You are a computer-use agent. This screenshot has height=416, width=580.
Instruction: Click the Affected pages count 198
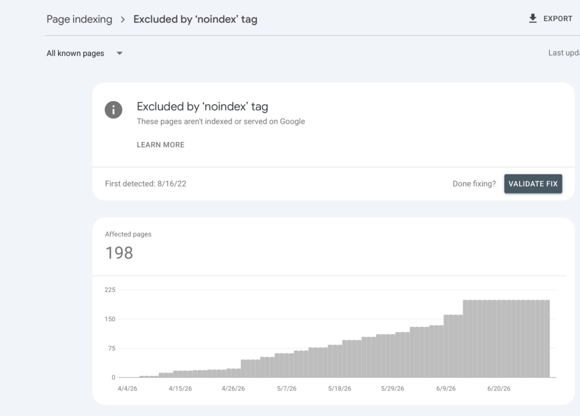tap(119, 253)
